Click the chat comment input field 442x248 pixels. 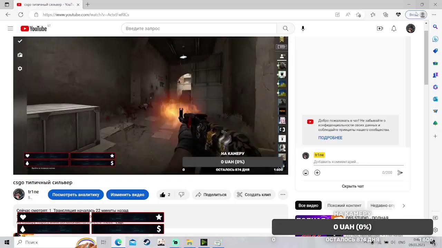coord(358,162)
